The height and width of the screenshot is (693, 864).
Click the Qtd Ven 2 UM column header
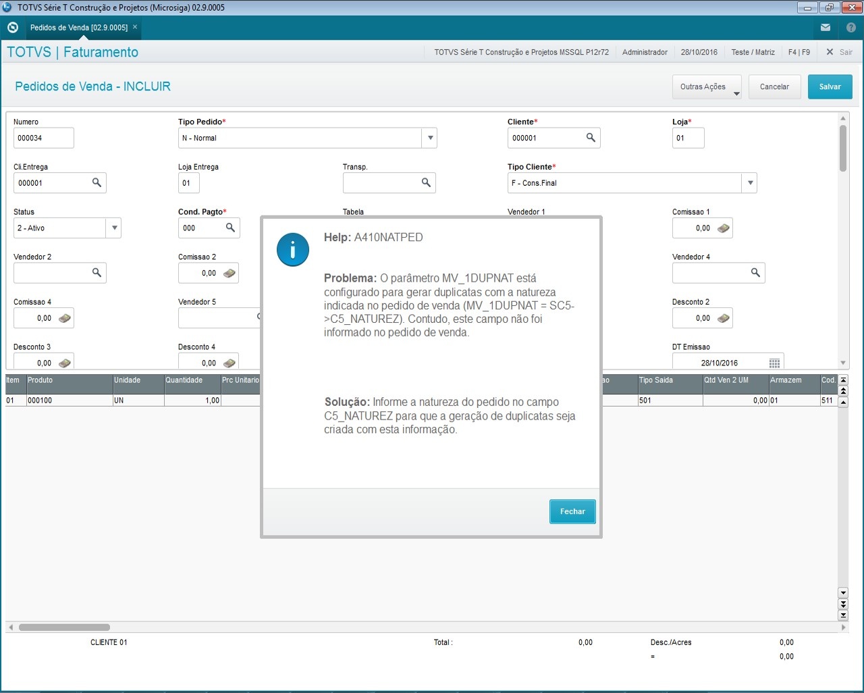click(x=736, y=384)
